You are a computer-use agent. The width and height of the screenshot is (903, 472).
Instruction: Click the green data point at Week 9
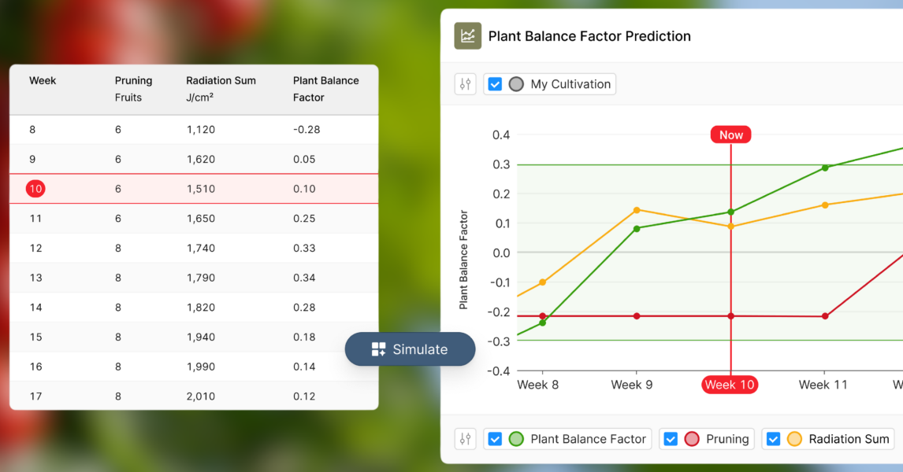(x=637, y=229)
